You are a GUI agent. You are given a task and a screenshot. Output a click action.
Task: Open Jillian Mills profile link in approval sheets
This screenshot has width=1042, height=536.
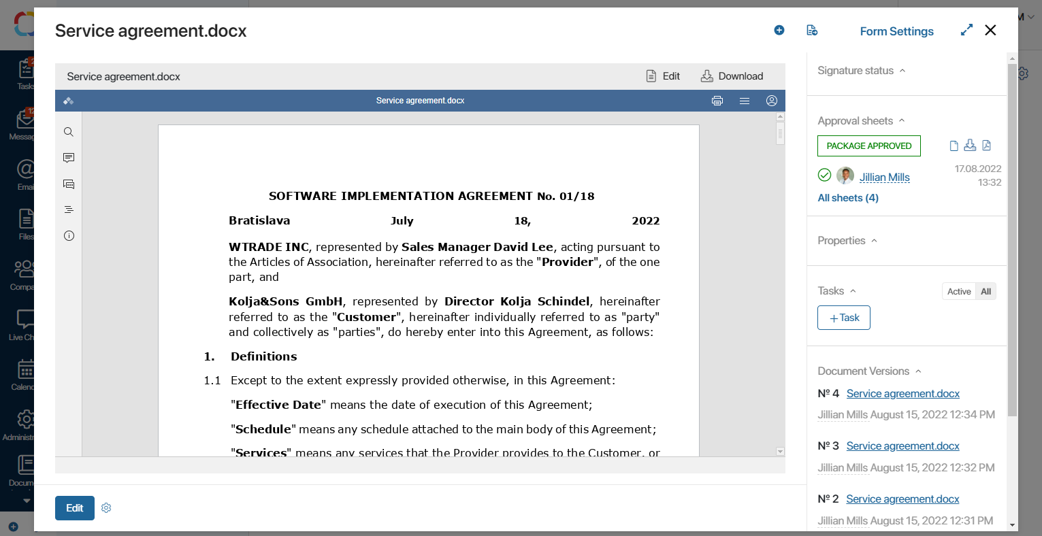(x=884, y=177)
